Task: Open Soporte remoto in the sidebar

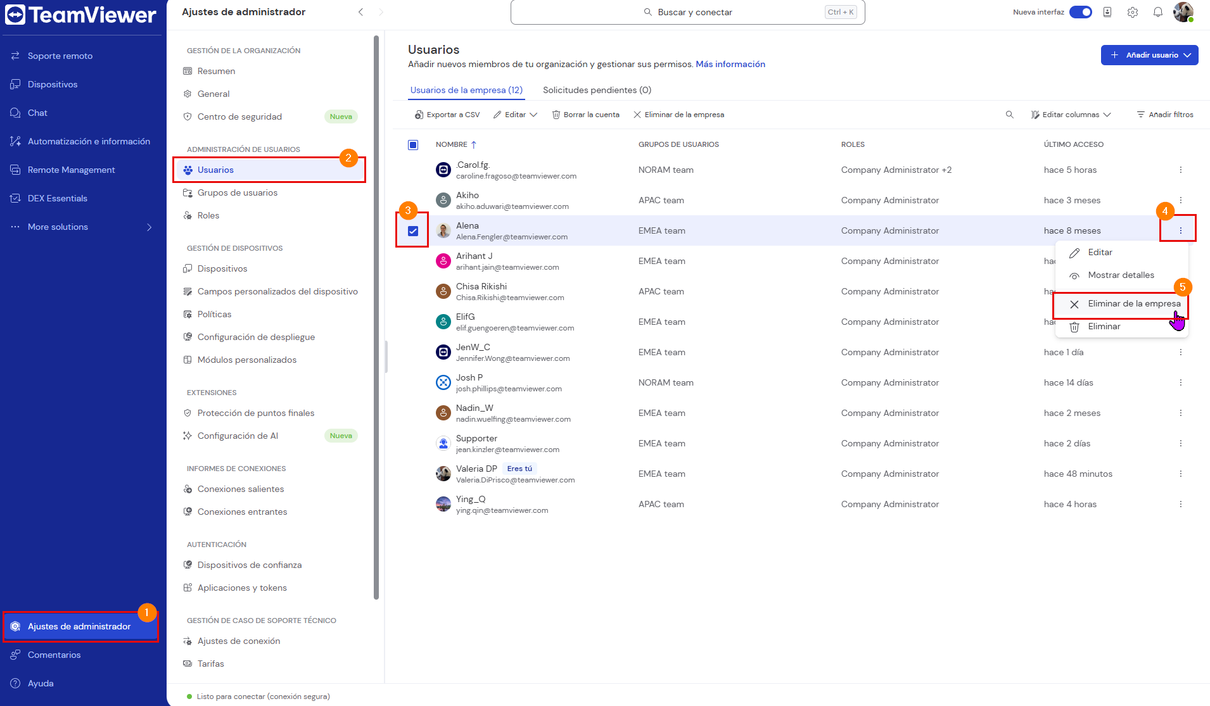Action: 60,56
